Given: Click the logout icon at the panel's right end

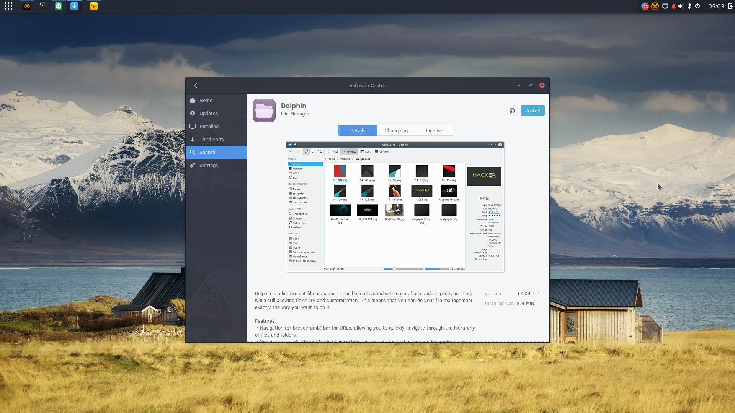Looking at the screenshot, I should tap(730, 6).
